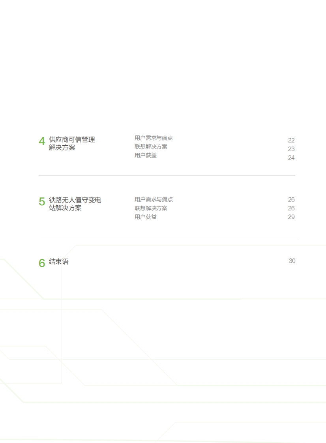Jump to page number 29
Screen dimensions: 326x443
(x=291, y=217)
